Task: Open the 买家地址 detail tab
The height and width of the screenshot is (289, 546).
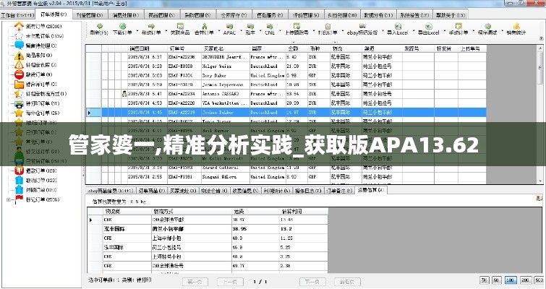Action: [182, 191]
